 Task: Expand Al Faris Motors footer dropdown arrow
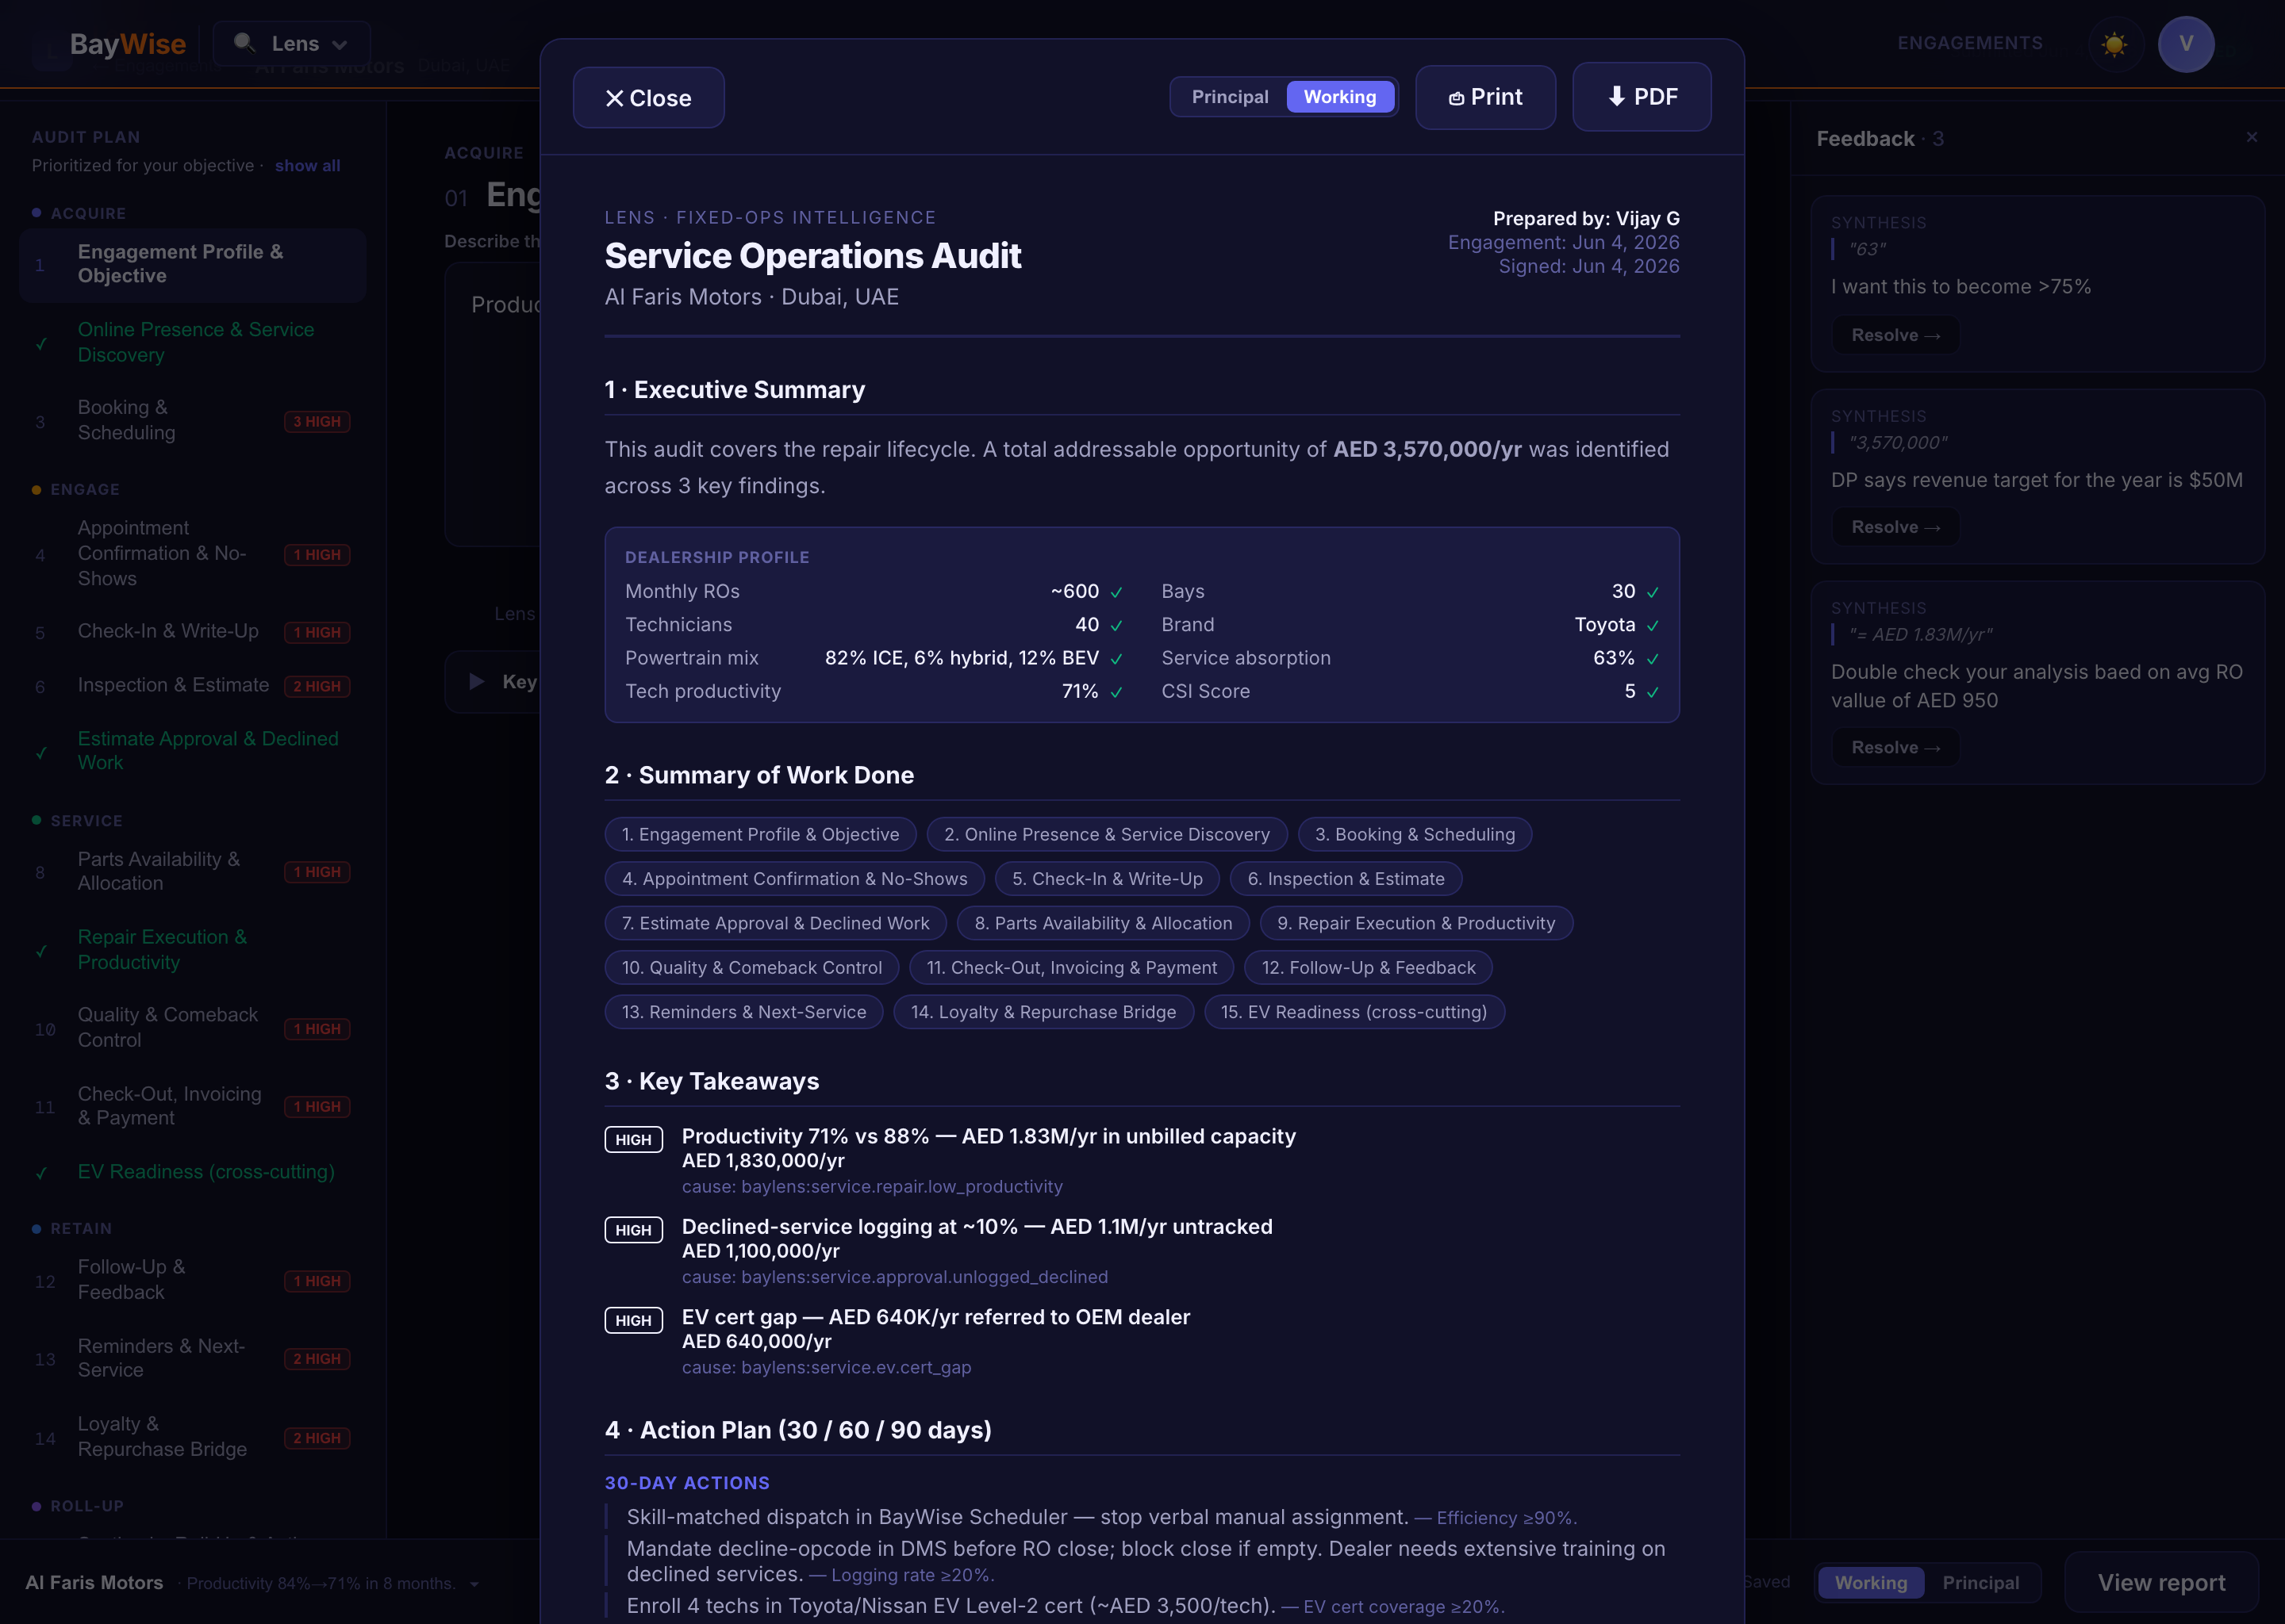[x=474, y=1584]
